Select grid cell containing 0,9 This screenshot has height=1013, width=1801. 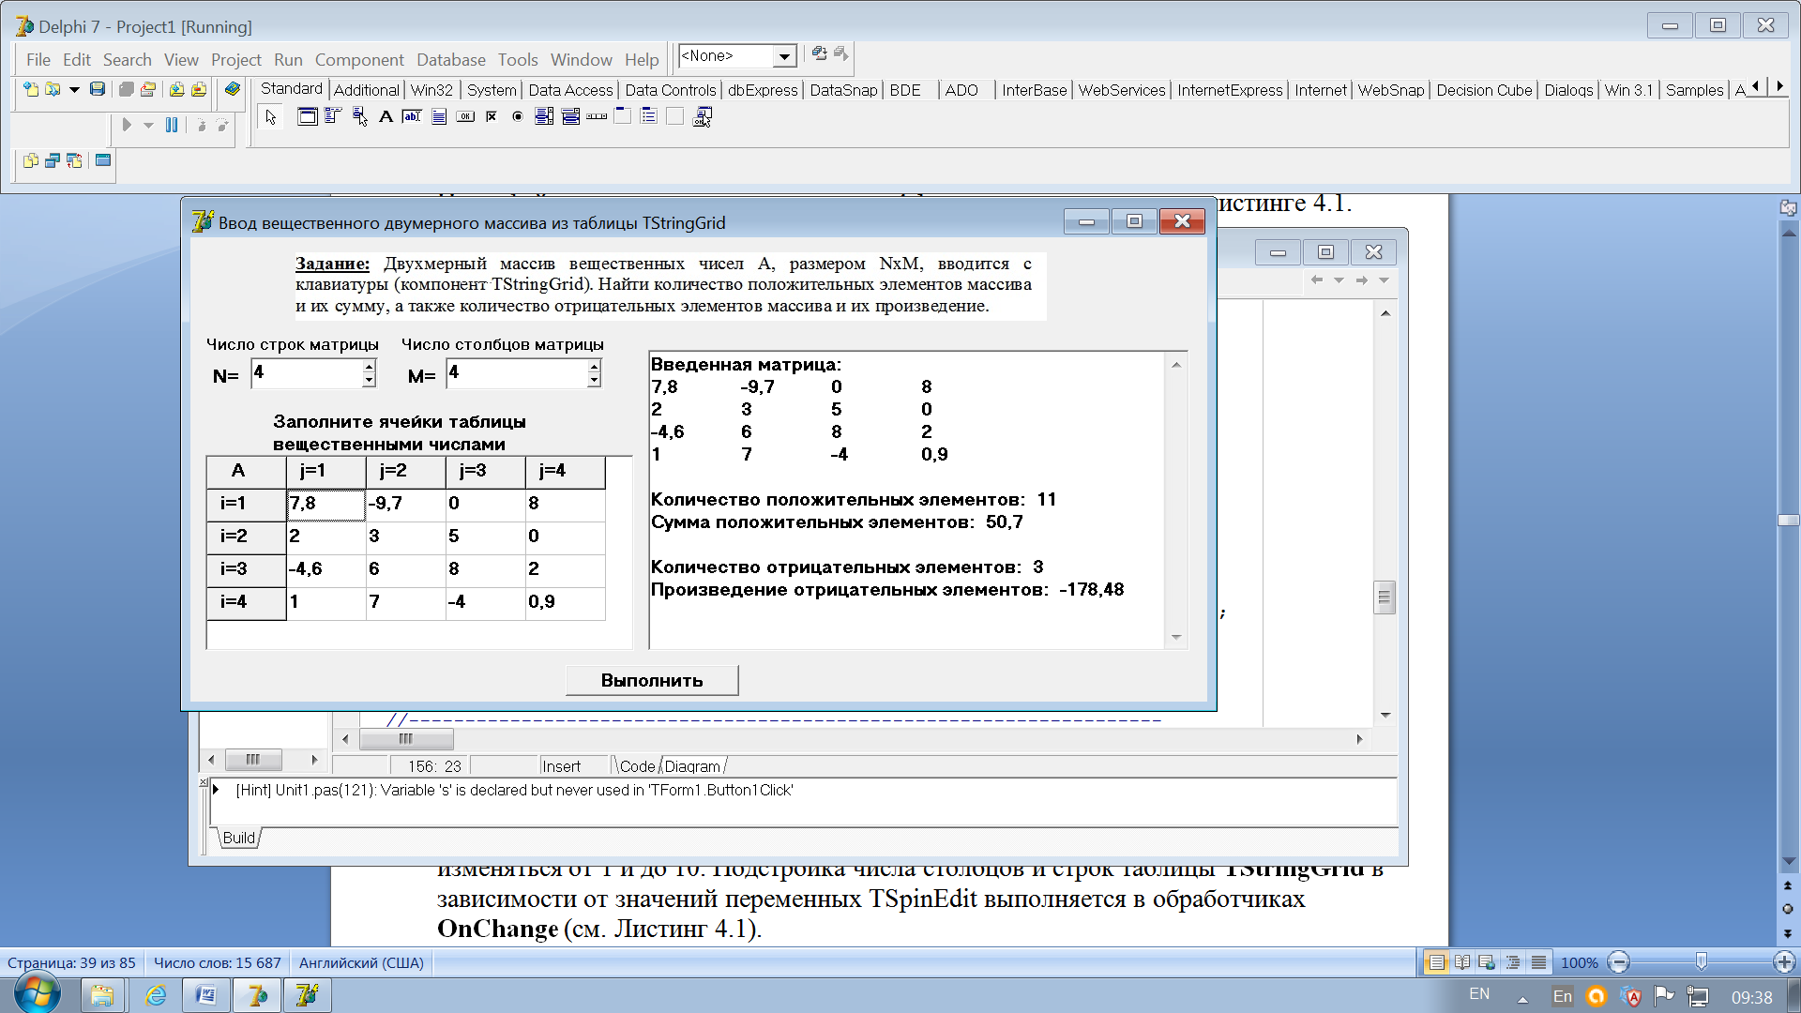pyautogui.click(x=565, y=602)
